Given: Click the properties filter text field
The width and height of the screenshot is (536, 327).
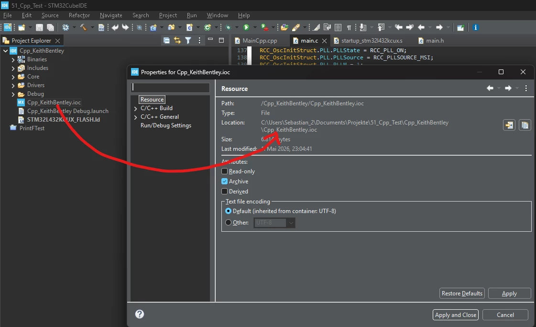Looking at the screenshot, I should 170,87.
